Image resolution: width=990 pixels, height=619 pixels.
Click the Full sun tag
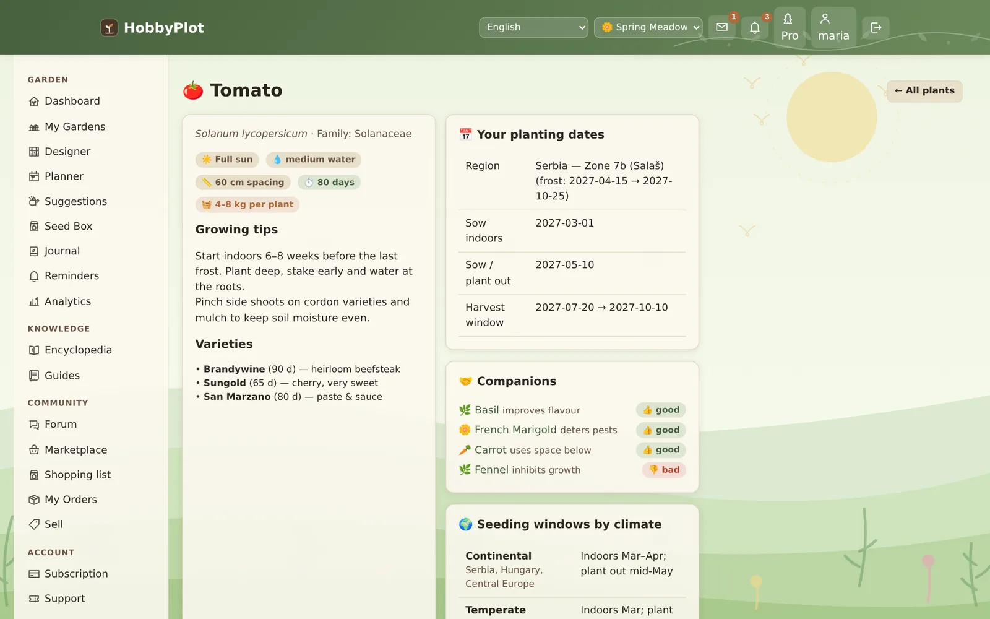(x=227, y=159)
